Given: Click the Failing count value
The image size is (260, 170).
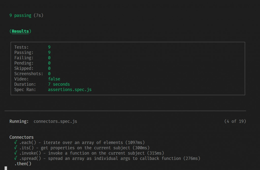Looking at the screenshot, I should (x=49, y=58).
